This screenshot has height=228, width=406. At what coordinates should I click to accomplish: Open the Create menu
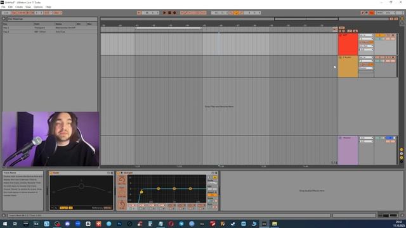[x=19, y=7]
